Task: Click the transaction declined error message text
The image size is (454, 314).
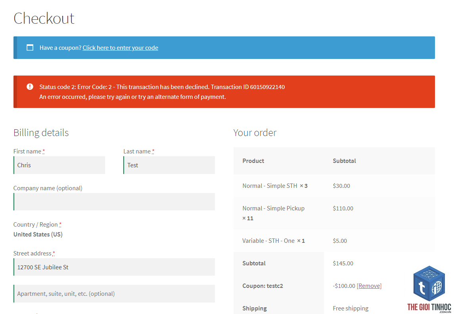Action: [x=162, y=87]
